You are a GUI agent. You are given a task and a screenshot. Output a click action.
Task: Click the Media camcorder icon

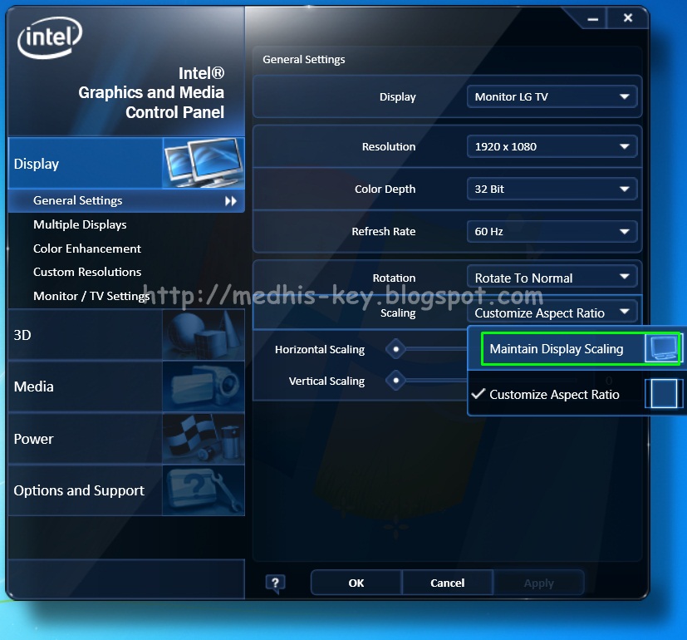coord(204,386)
